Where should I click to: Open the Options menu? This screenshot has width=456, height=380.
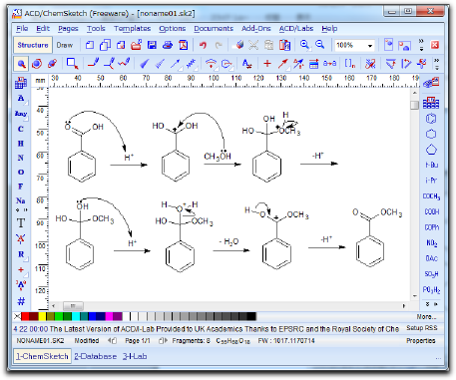point(172,29)
